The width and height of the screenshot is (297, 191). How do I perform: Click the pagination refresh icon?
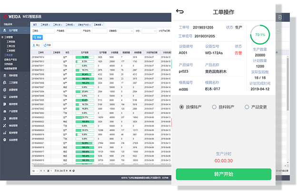tap(73, 171)
